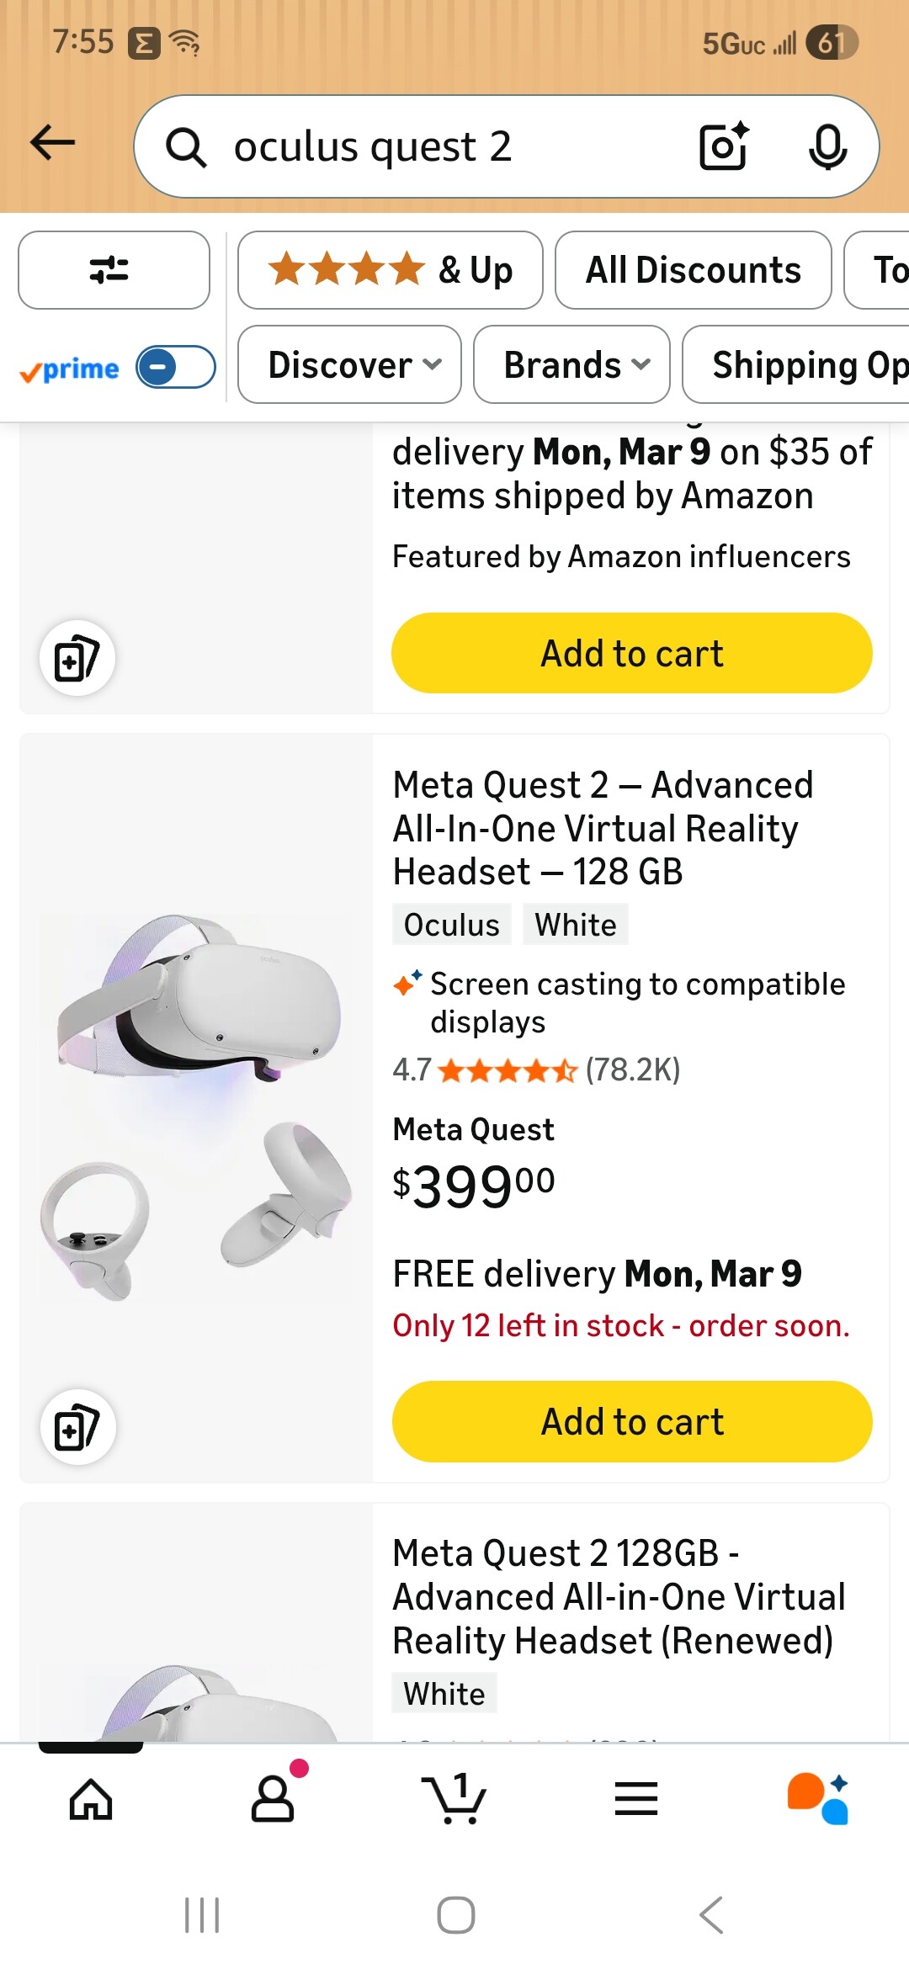The height and width of the screenshot is (1969, 909).
Task: Tap the hamburger menu icon
Action: 636,1799
